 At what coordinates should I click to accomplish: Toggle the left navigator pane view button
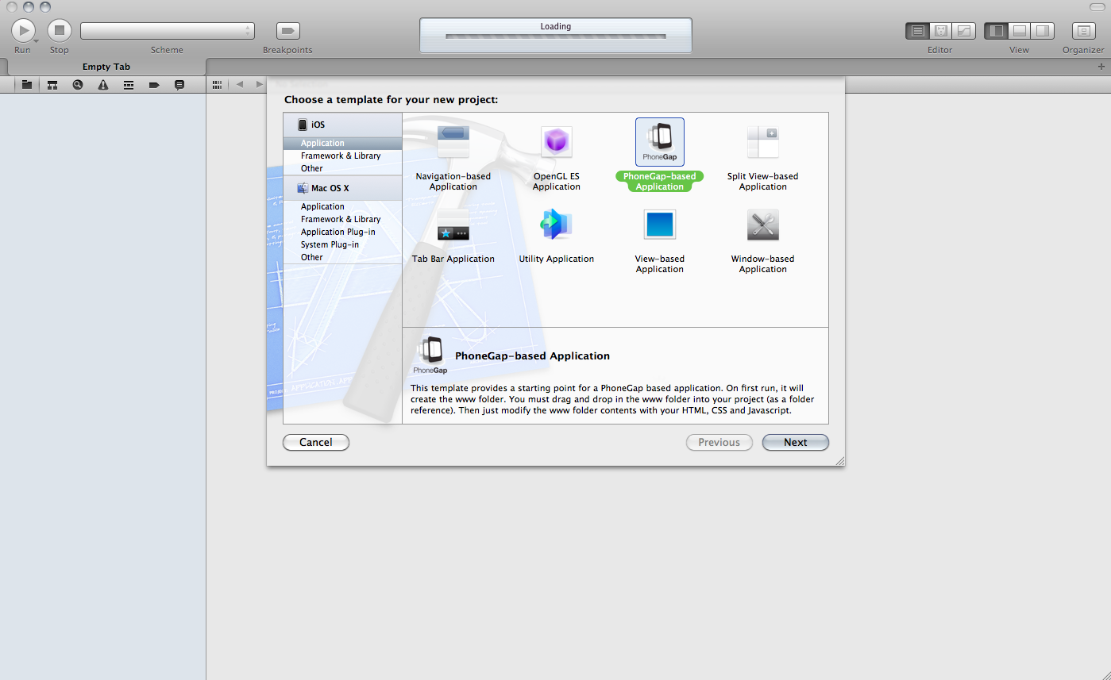click(996, 31)
